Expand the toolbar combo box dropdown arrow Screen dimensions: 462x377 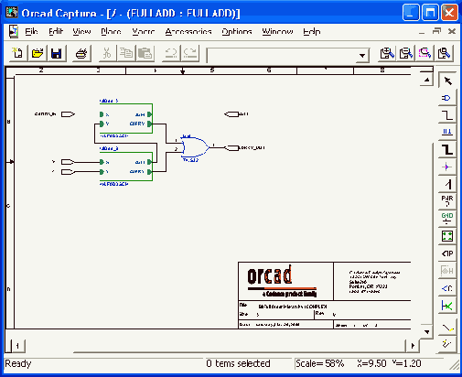[362, 55]
